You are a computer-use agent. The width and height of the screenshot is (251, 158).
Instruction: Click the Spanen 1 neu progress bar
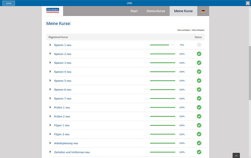point(162,45)
